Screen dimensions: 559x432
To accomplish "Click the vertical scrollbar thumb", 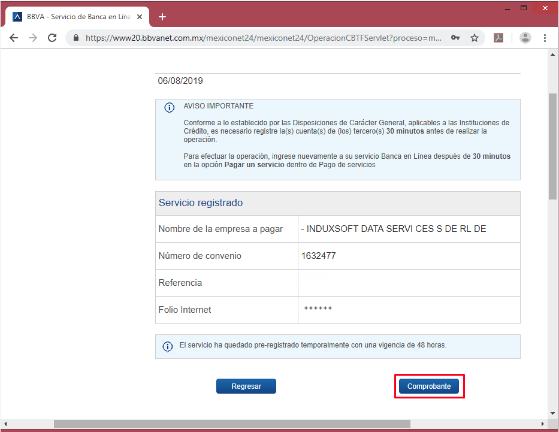I will point(553,144).
